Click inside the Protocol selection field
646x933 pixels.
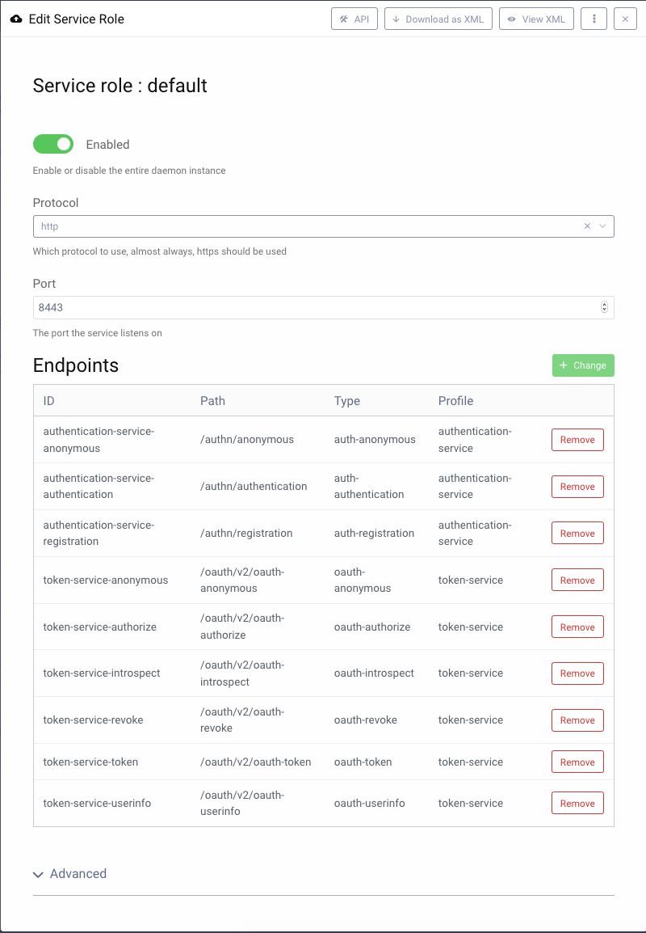click(242, 226)
